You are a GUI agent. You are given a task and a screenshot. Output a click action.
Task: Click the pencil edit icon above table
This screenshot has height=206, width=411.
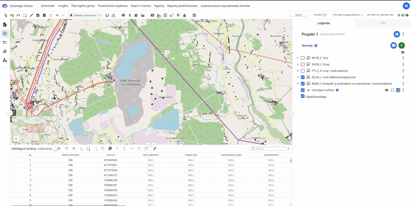click(155, 149)
